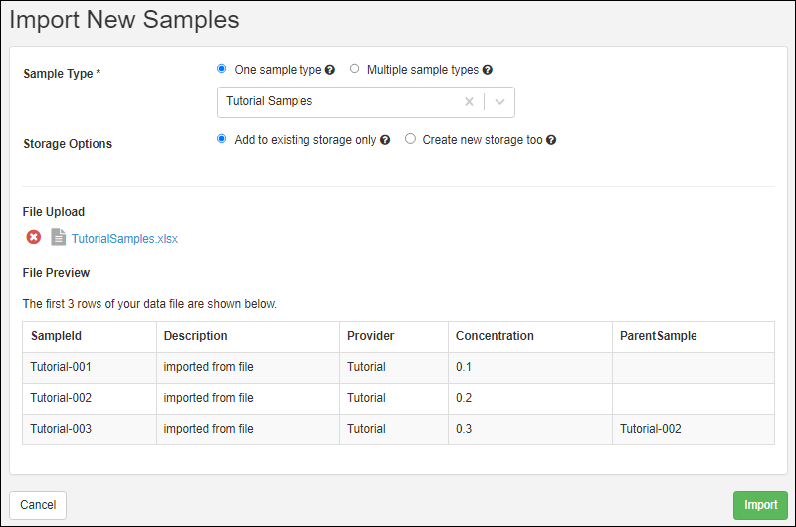Choose Add to existing storage only
Image resolution: width=796 pixels, height=527 pixels.
point(221,139)
